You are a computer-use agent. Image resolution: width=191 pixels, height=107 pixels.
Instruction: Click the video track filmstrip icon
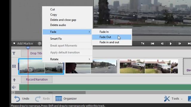14,66
